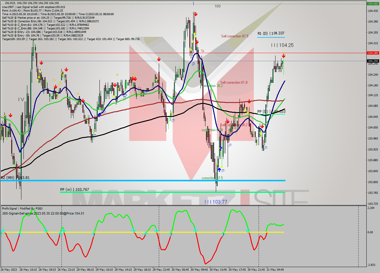Click the 'Sell %20 @ Correction Entry38' line
Screen dimensions: 380x273
50,21
